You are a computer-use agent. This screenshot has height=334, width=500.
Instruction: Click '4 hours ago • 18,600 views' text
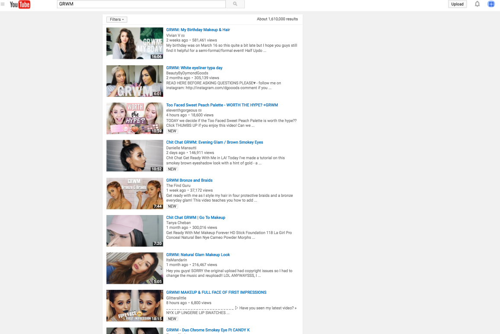tap(190, 115)
